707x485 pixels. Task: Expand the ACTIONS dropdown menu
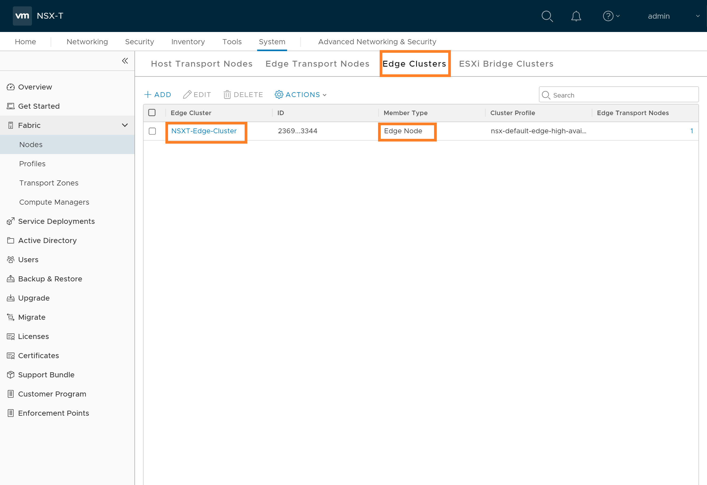click(x=301, y=95)
